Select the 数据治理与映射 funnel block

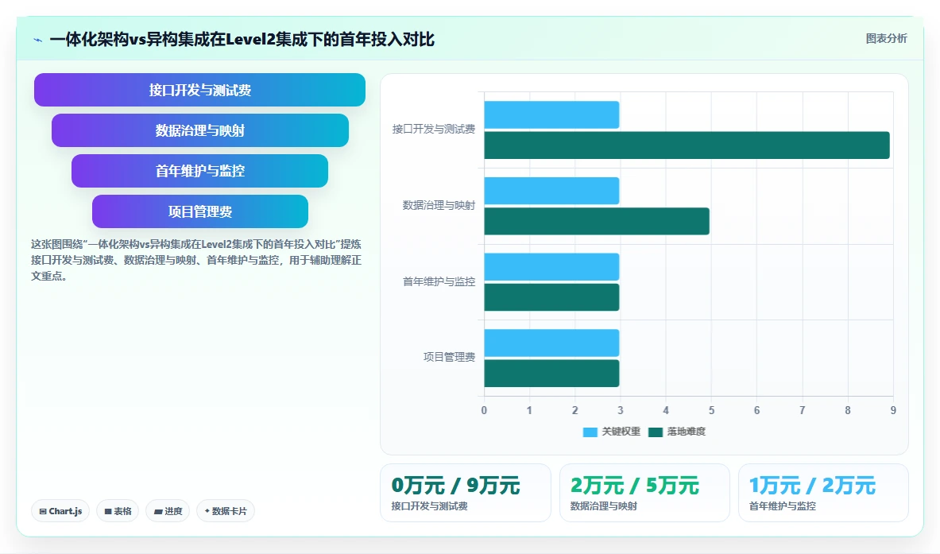pos(199,130)
